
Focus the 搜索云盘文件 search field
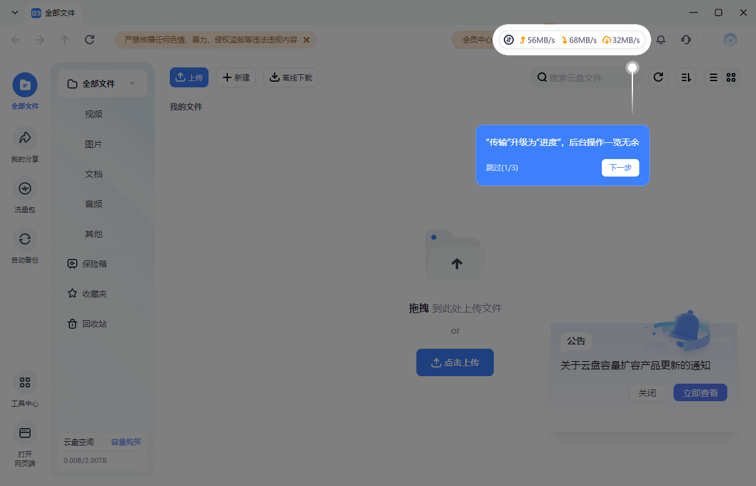coord(585,77)
